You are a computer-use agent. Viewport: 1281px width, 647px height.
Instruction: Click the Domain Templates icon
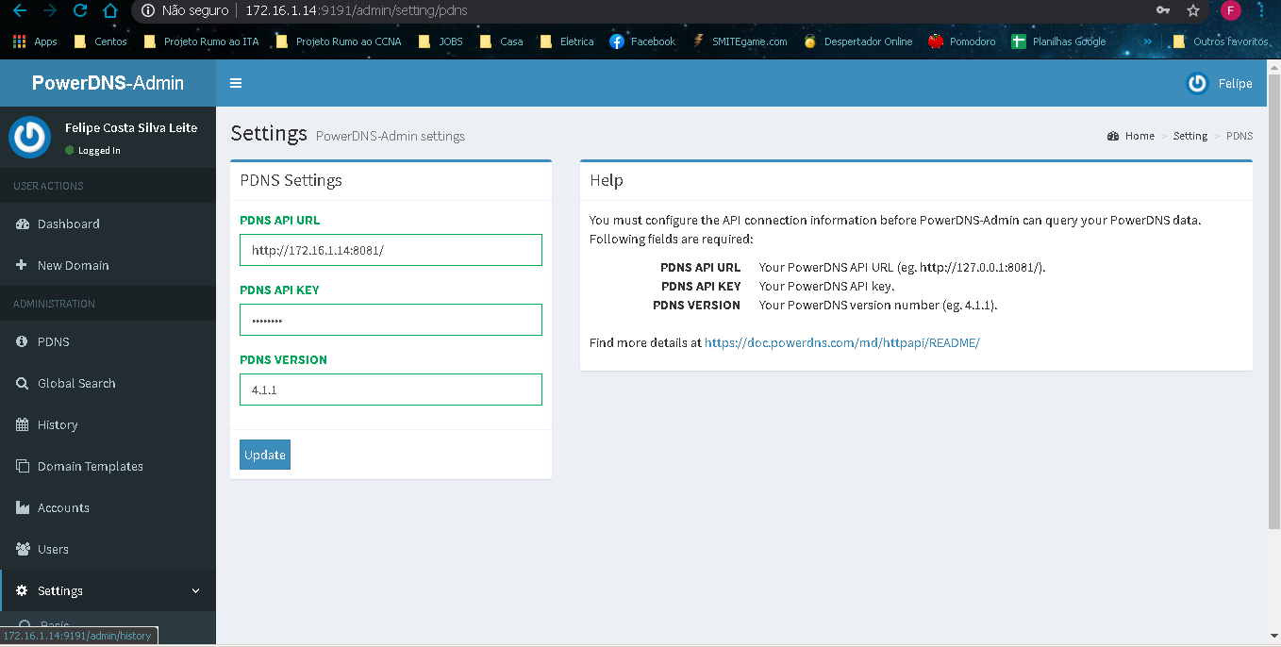[21, 466]
